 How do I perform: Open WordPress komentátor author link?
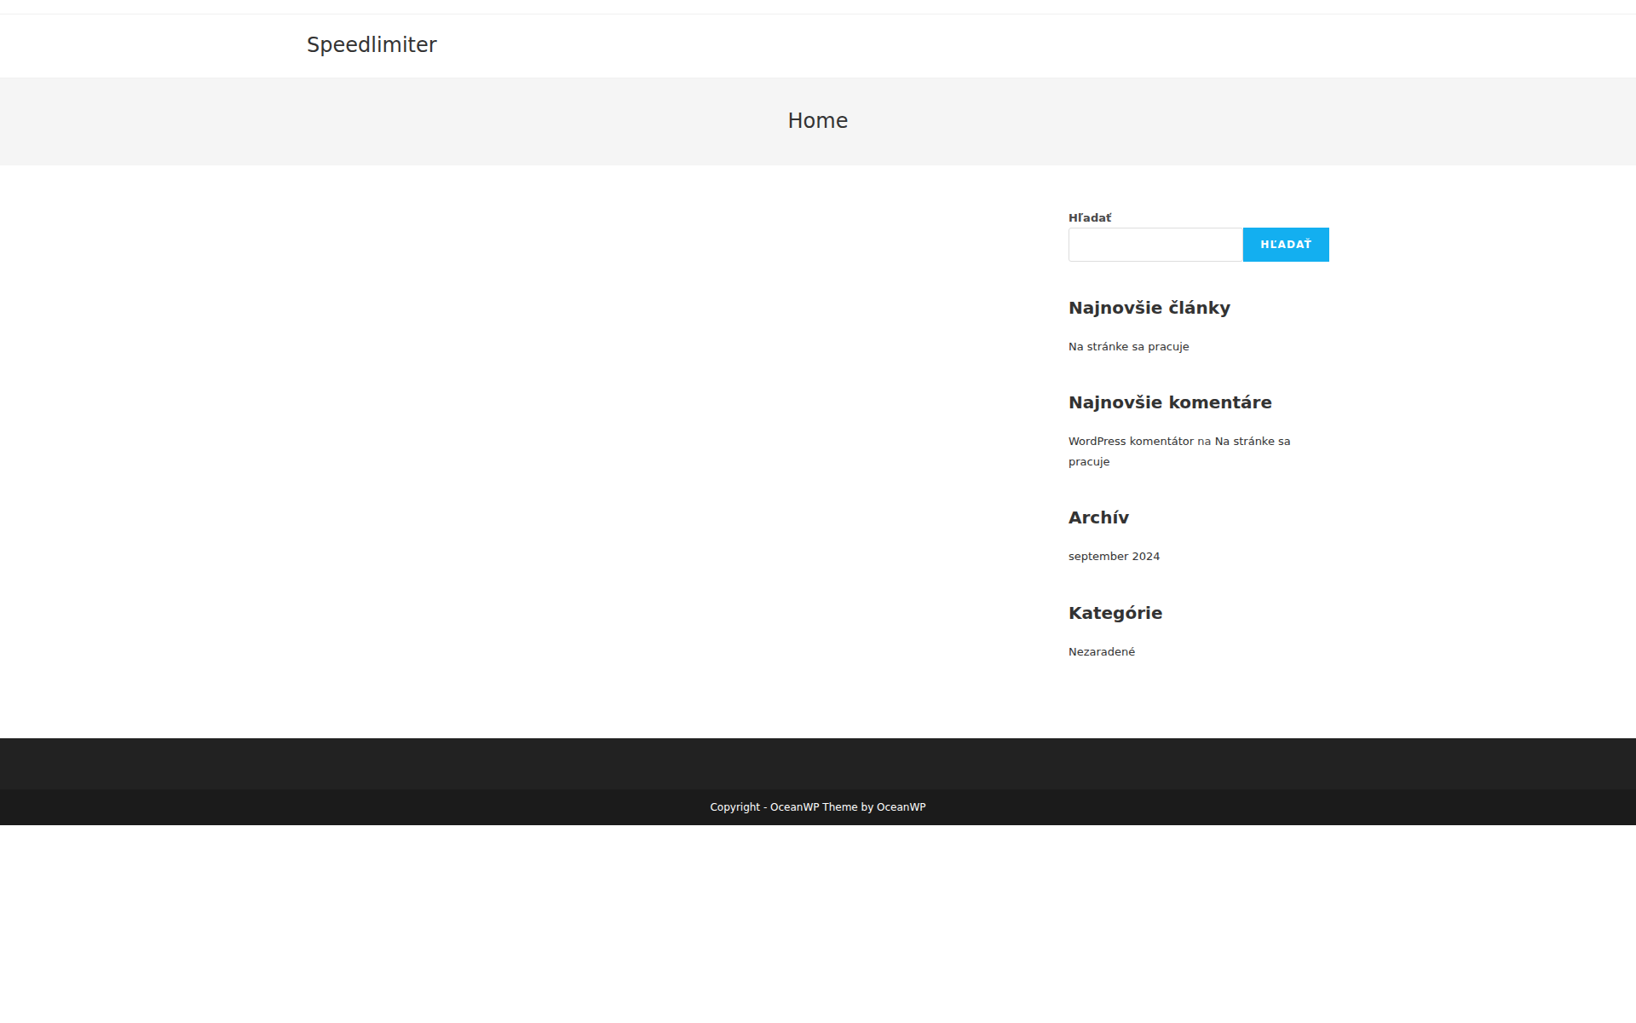point(1131,442)
